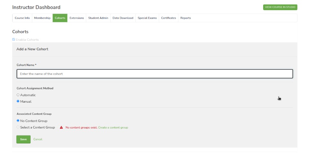Choose the Select a Content Group option
The height and width of the screenshot is (160, 327).
pyautogui.click(x=18, y=127)
